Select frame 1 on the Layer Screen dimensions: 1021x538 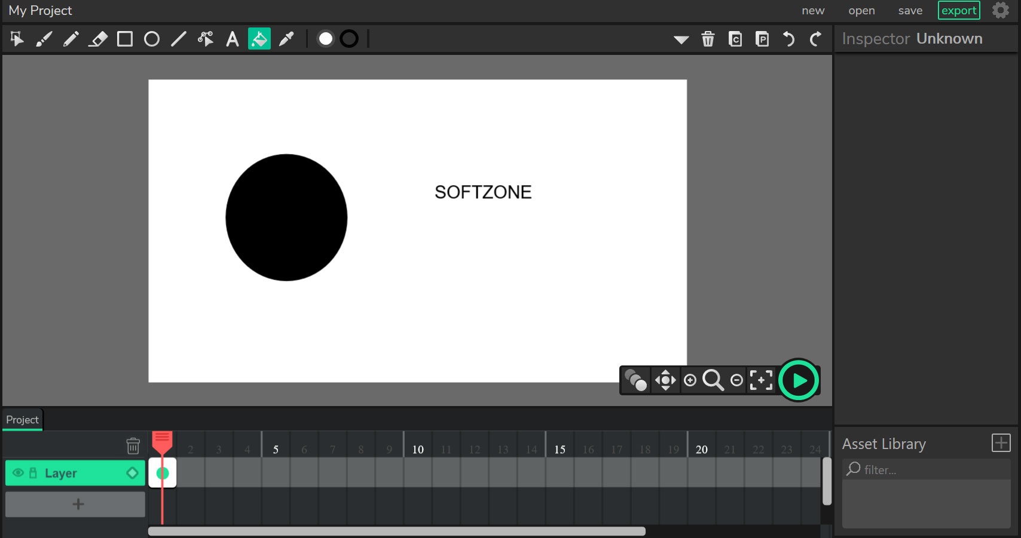tap(162, 473)
